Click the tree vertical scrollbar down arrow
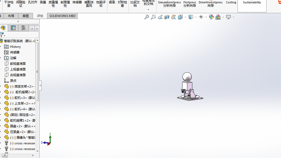The image size is (281, 158). click(x=38, y=151)
